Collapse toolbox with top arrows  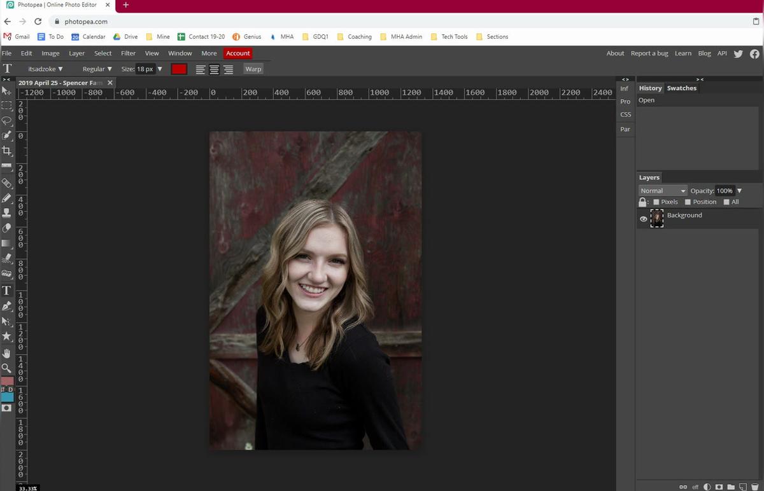[6, 80]
